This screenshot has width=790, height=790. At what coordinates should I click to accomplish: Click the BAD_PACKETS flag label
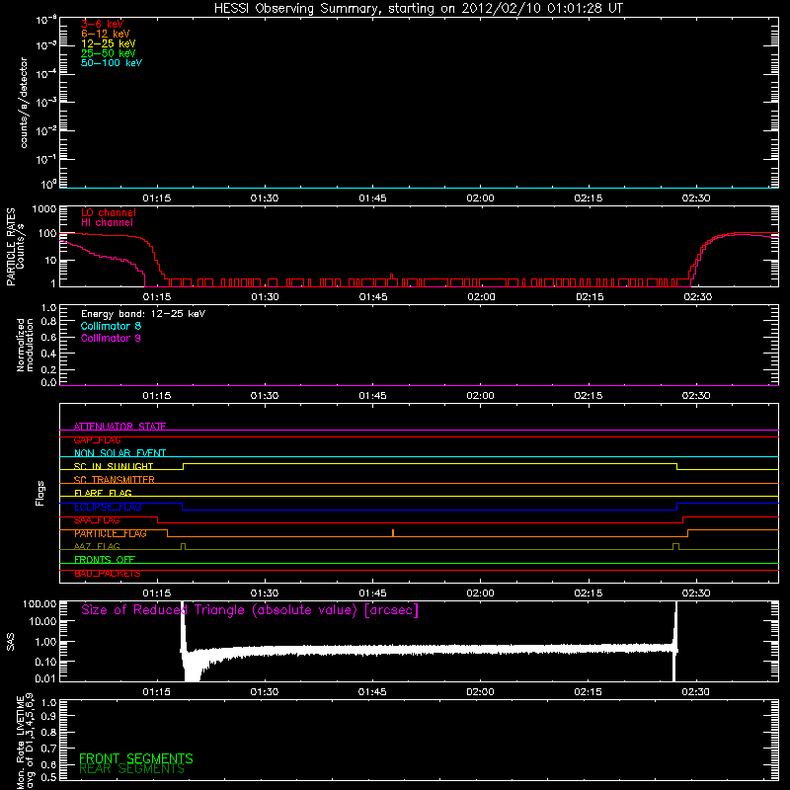(x=108, y=574)
